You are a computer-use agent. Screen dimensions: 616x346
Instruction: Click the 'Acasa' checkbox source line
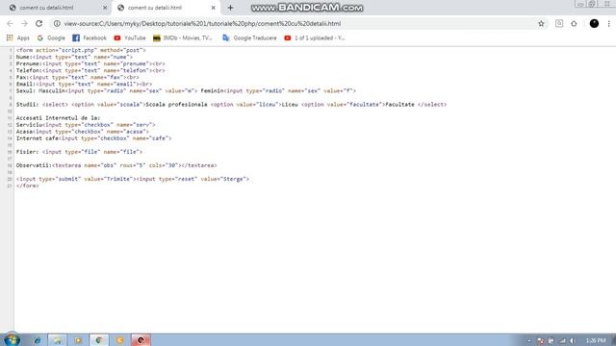pyautogui.click(x=83, y=132)
